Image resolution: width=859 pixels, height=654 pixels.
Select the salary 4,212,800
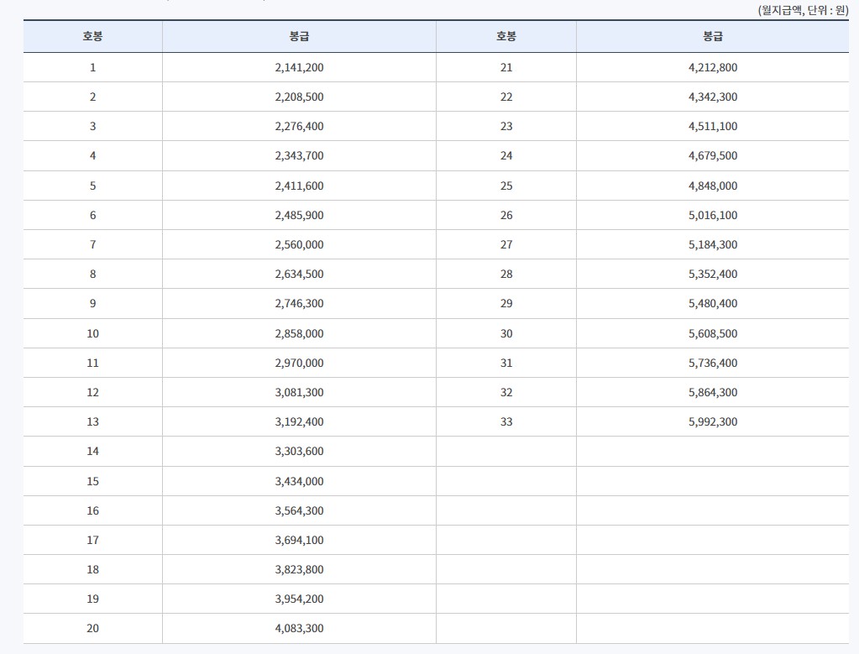pyautogui.click(x=713, y=67)
